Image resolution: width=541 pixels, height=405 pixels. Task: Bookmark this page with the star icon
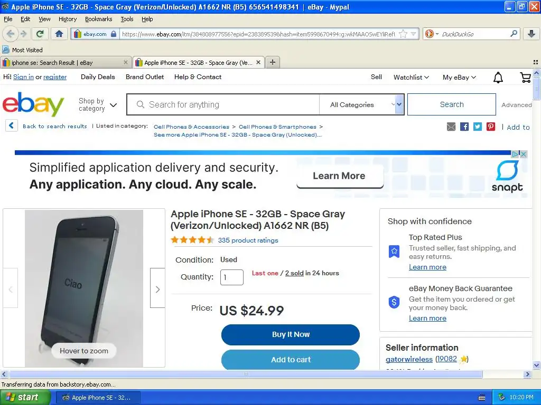coord(403,34)
